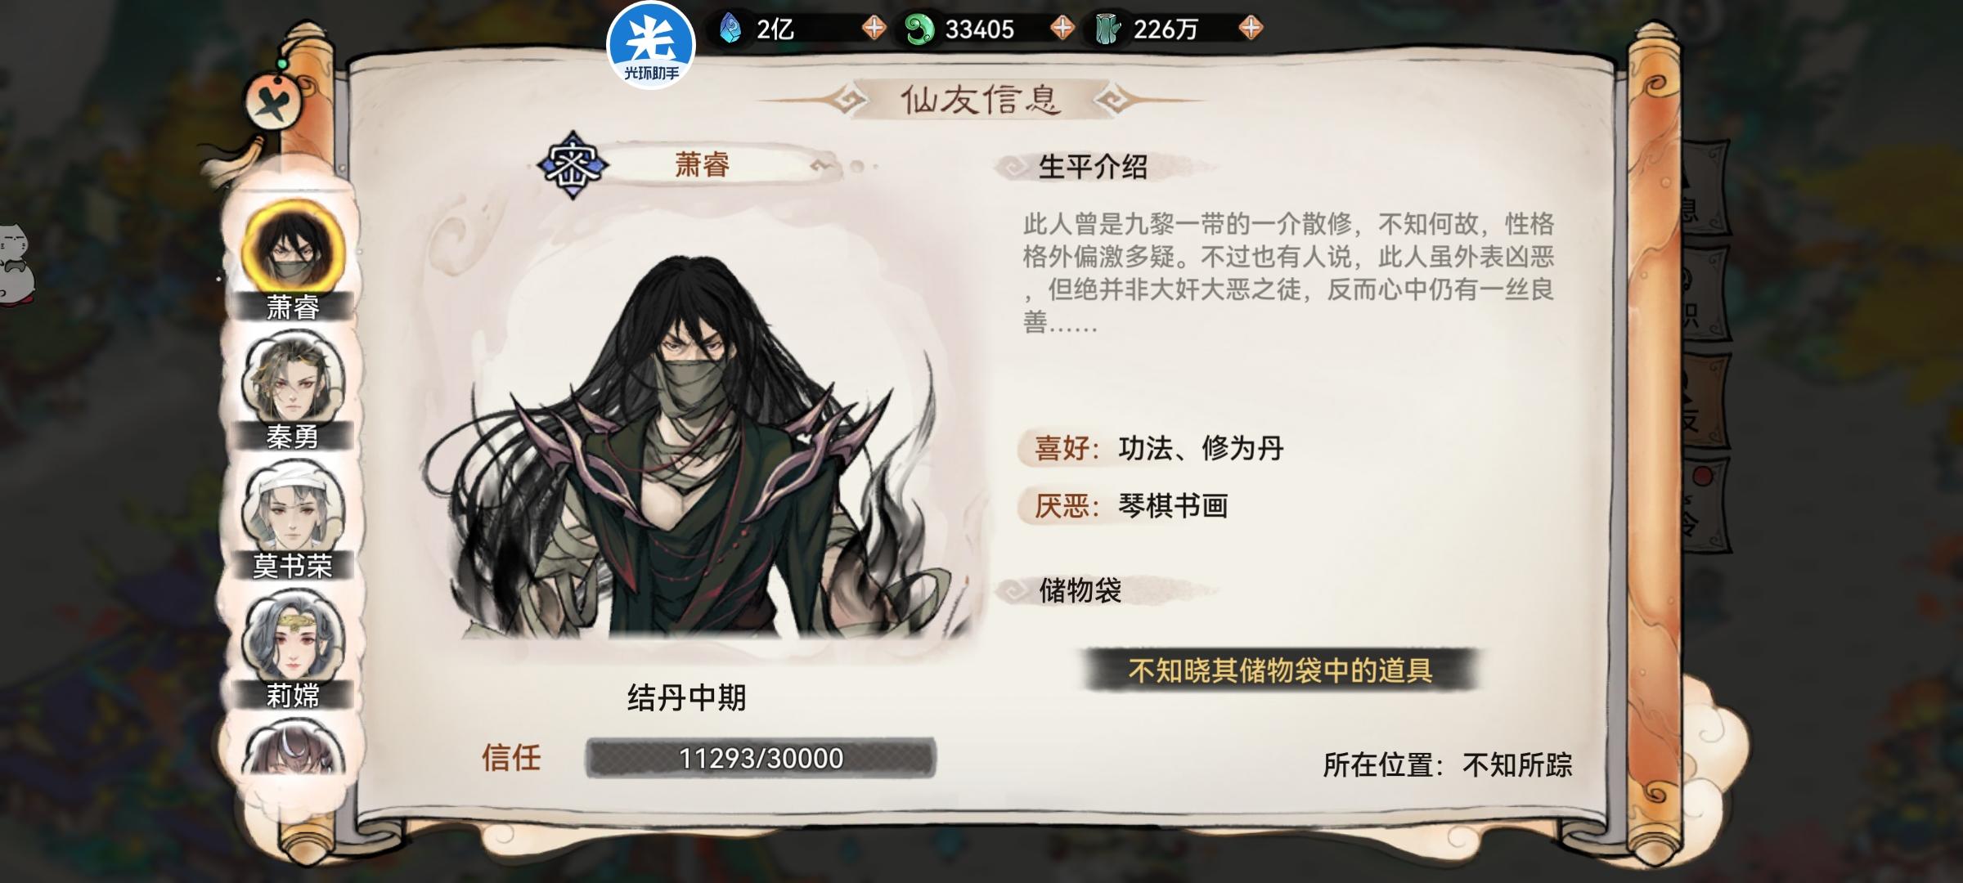Click the 储物袋 section header
Viewport: 1963px width, 883px height.
(x=1080, y=589)
